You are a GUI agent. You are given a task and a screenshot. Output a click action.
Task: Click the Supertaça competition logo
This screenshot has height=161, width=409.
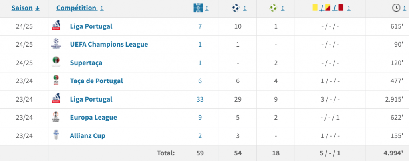(x=56, y=63)
